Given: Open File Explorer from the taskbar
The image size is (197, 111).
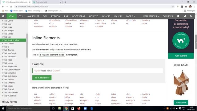Looking at the screenshot, I should [60, 108].
